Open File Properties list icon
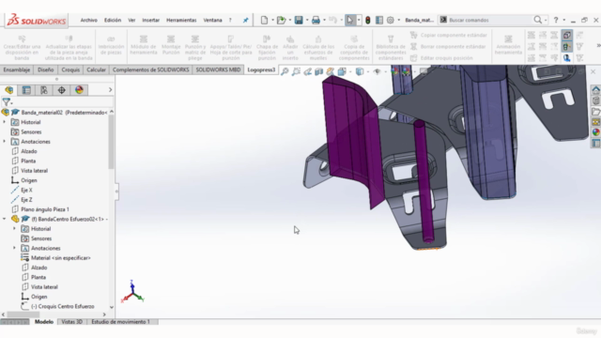This screenshot has width=601, height=338. point(379,20)
